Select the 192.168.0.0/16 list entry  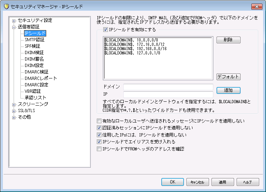tap(136, 48)
